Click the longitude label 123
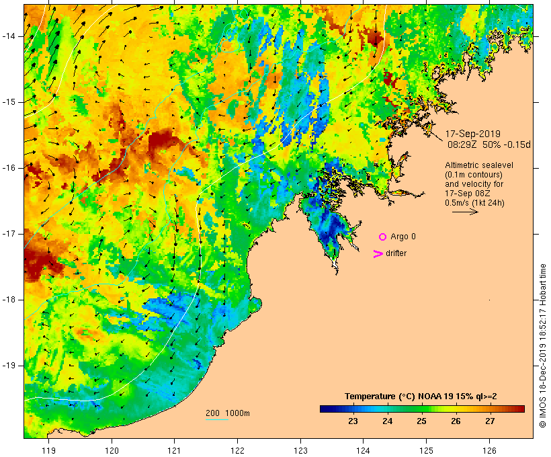 tap(300, 450)
